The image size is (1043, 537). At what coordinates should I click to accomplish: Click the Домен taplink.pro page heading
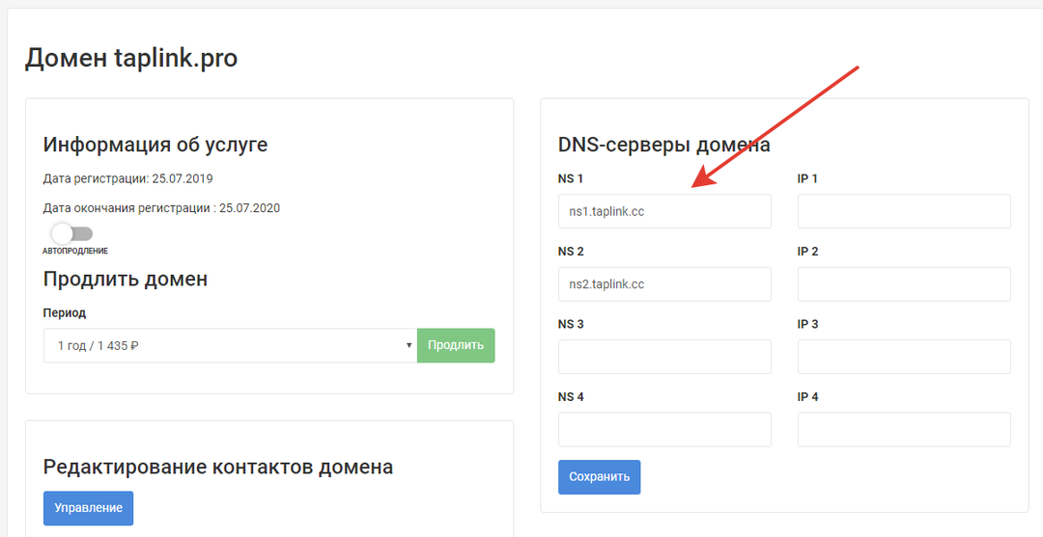pyautogui.click(x=131, y=59)
